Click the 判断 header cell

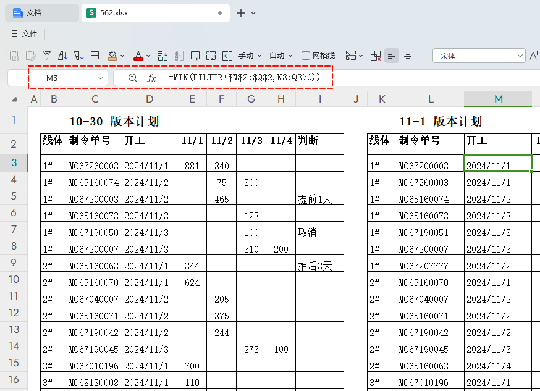319,144
